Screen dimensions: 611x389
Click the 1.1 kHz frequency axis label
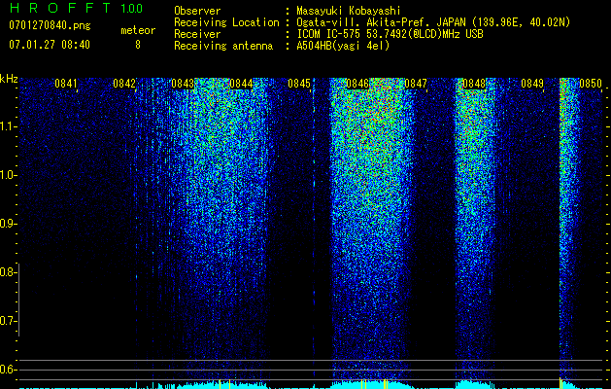[x=8, y=126]
